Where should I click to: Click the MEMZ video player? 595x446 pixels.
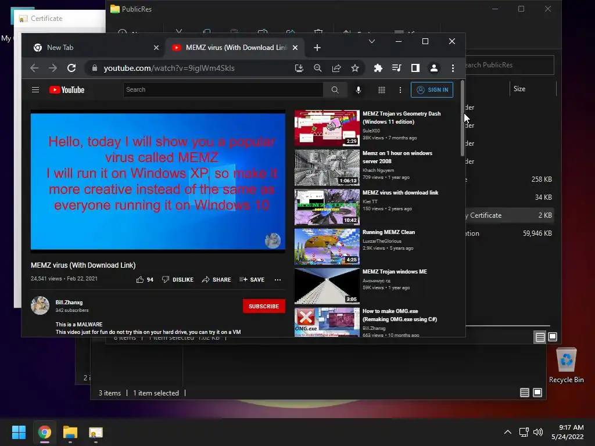pos(158,181)
